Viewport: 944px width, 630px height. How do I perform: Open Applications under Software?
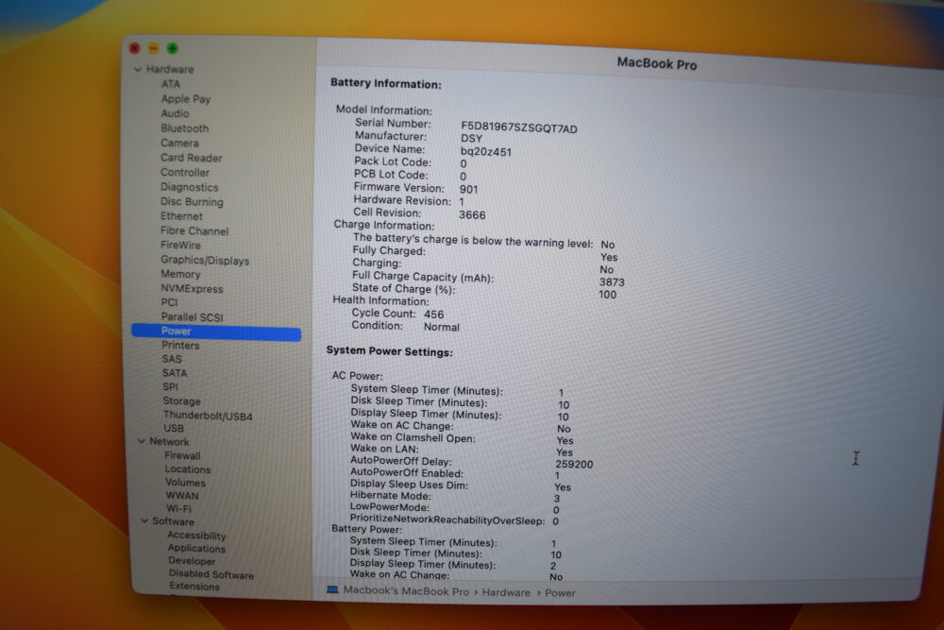tap(196, 548)
